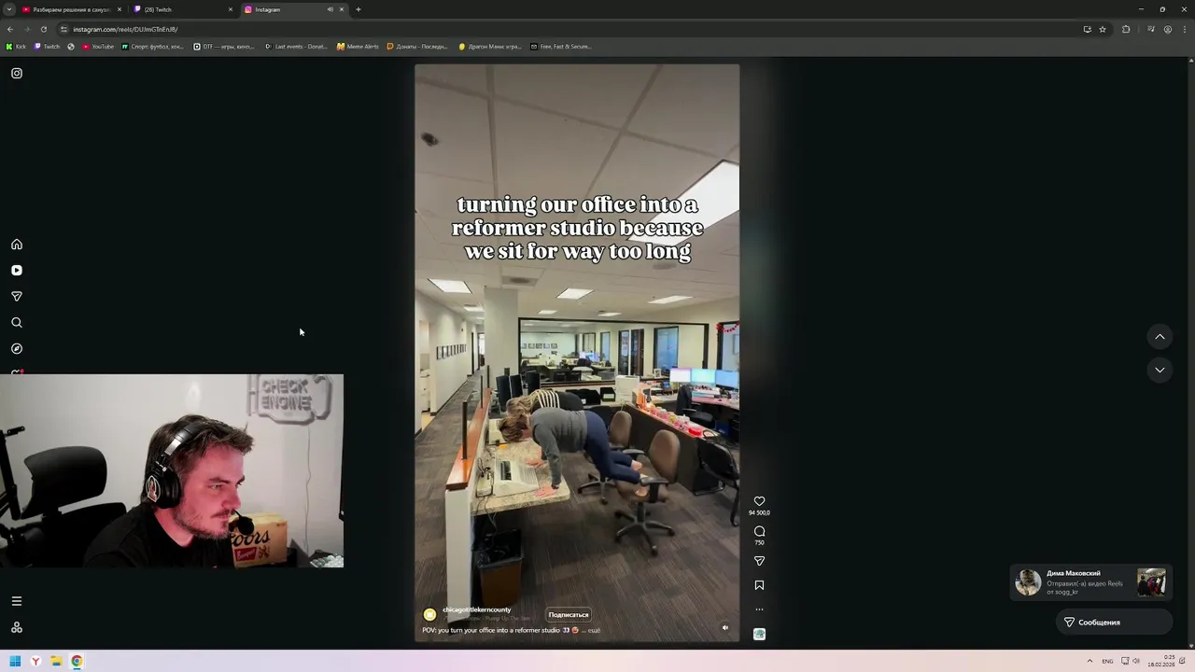Open chicagotitlekerncounty avatar

click(x=429, y=614)
